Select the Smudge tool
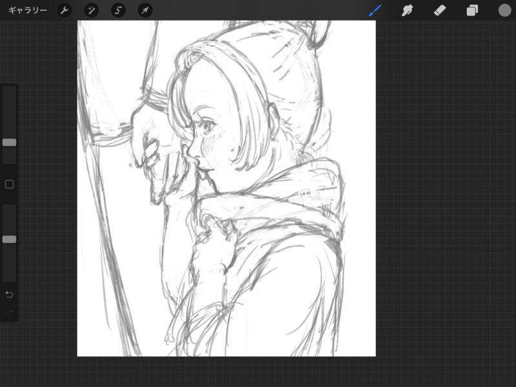The width and height of the screenshot is (516, 387). point(407,10)
